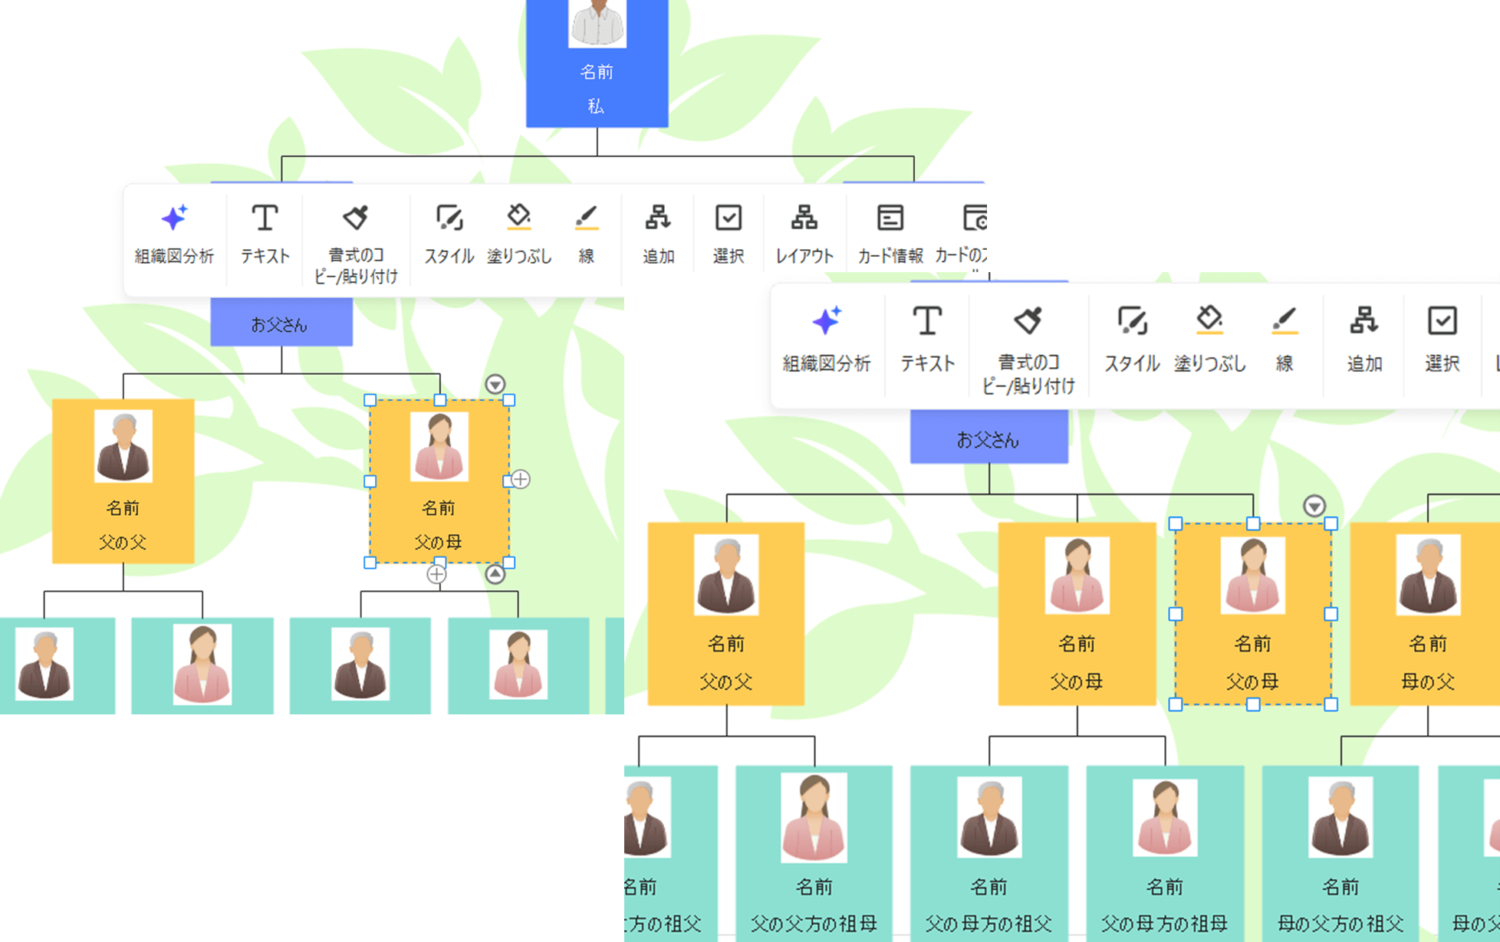Collapse arrow above selected 父の母 in left diagram

pos(495,384)
